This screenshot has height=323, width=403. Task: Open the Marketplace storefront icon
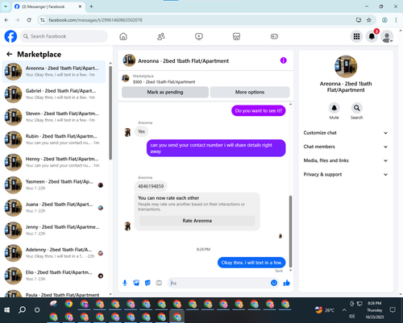(x=236, y=36)
